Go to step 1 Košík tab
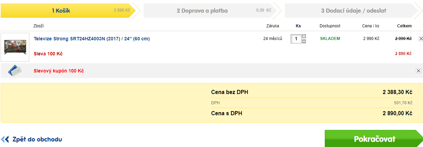The height and width of the screenshot is (147, 423). click(x=68, y=11)
